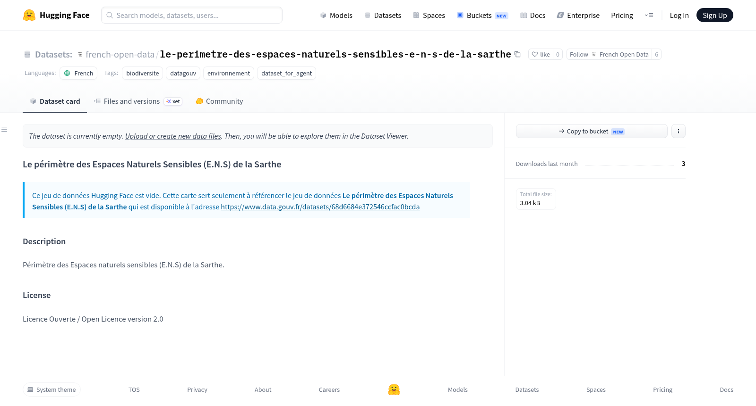Screen dimensions: 756x406
Task: Open Models in the top navigation
Action: [336, 15]
